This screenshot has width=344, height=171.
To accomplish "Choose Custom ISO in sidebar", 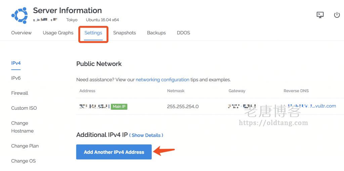I will click(x=24, y=108).
